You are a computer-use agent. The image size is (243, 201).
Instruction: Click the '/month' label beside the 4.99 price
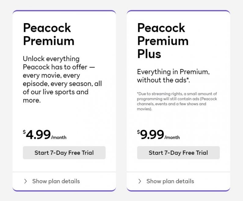[x=59, y=137]
